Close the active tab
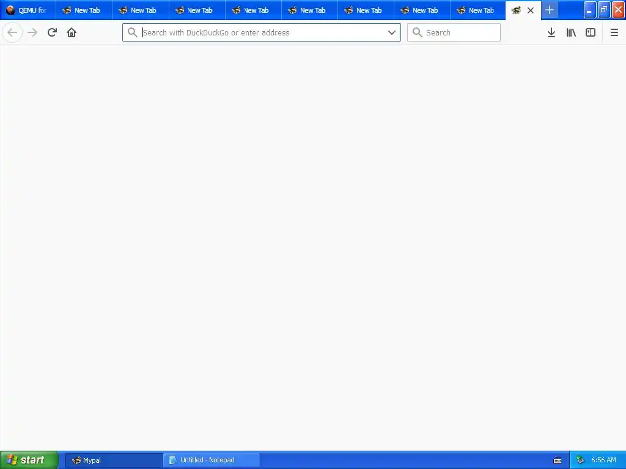Viewport: 626px width, 469px height. click(x=531, y=10)
